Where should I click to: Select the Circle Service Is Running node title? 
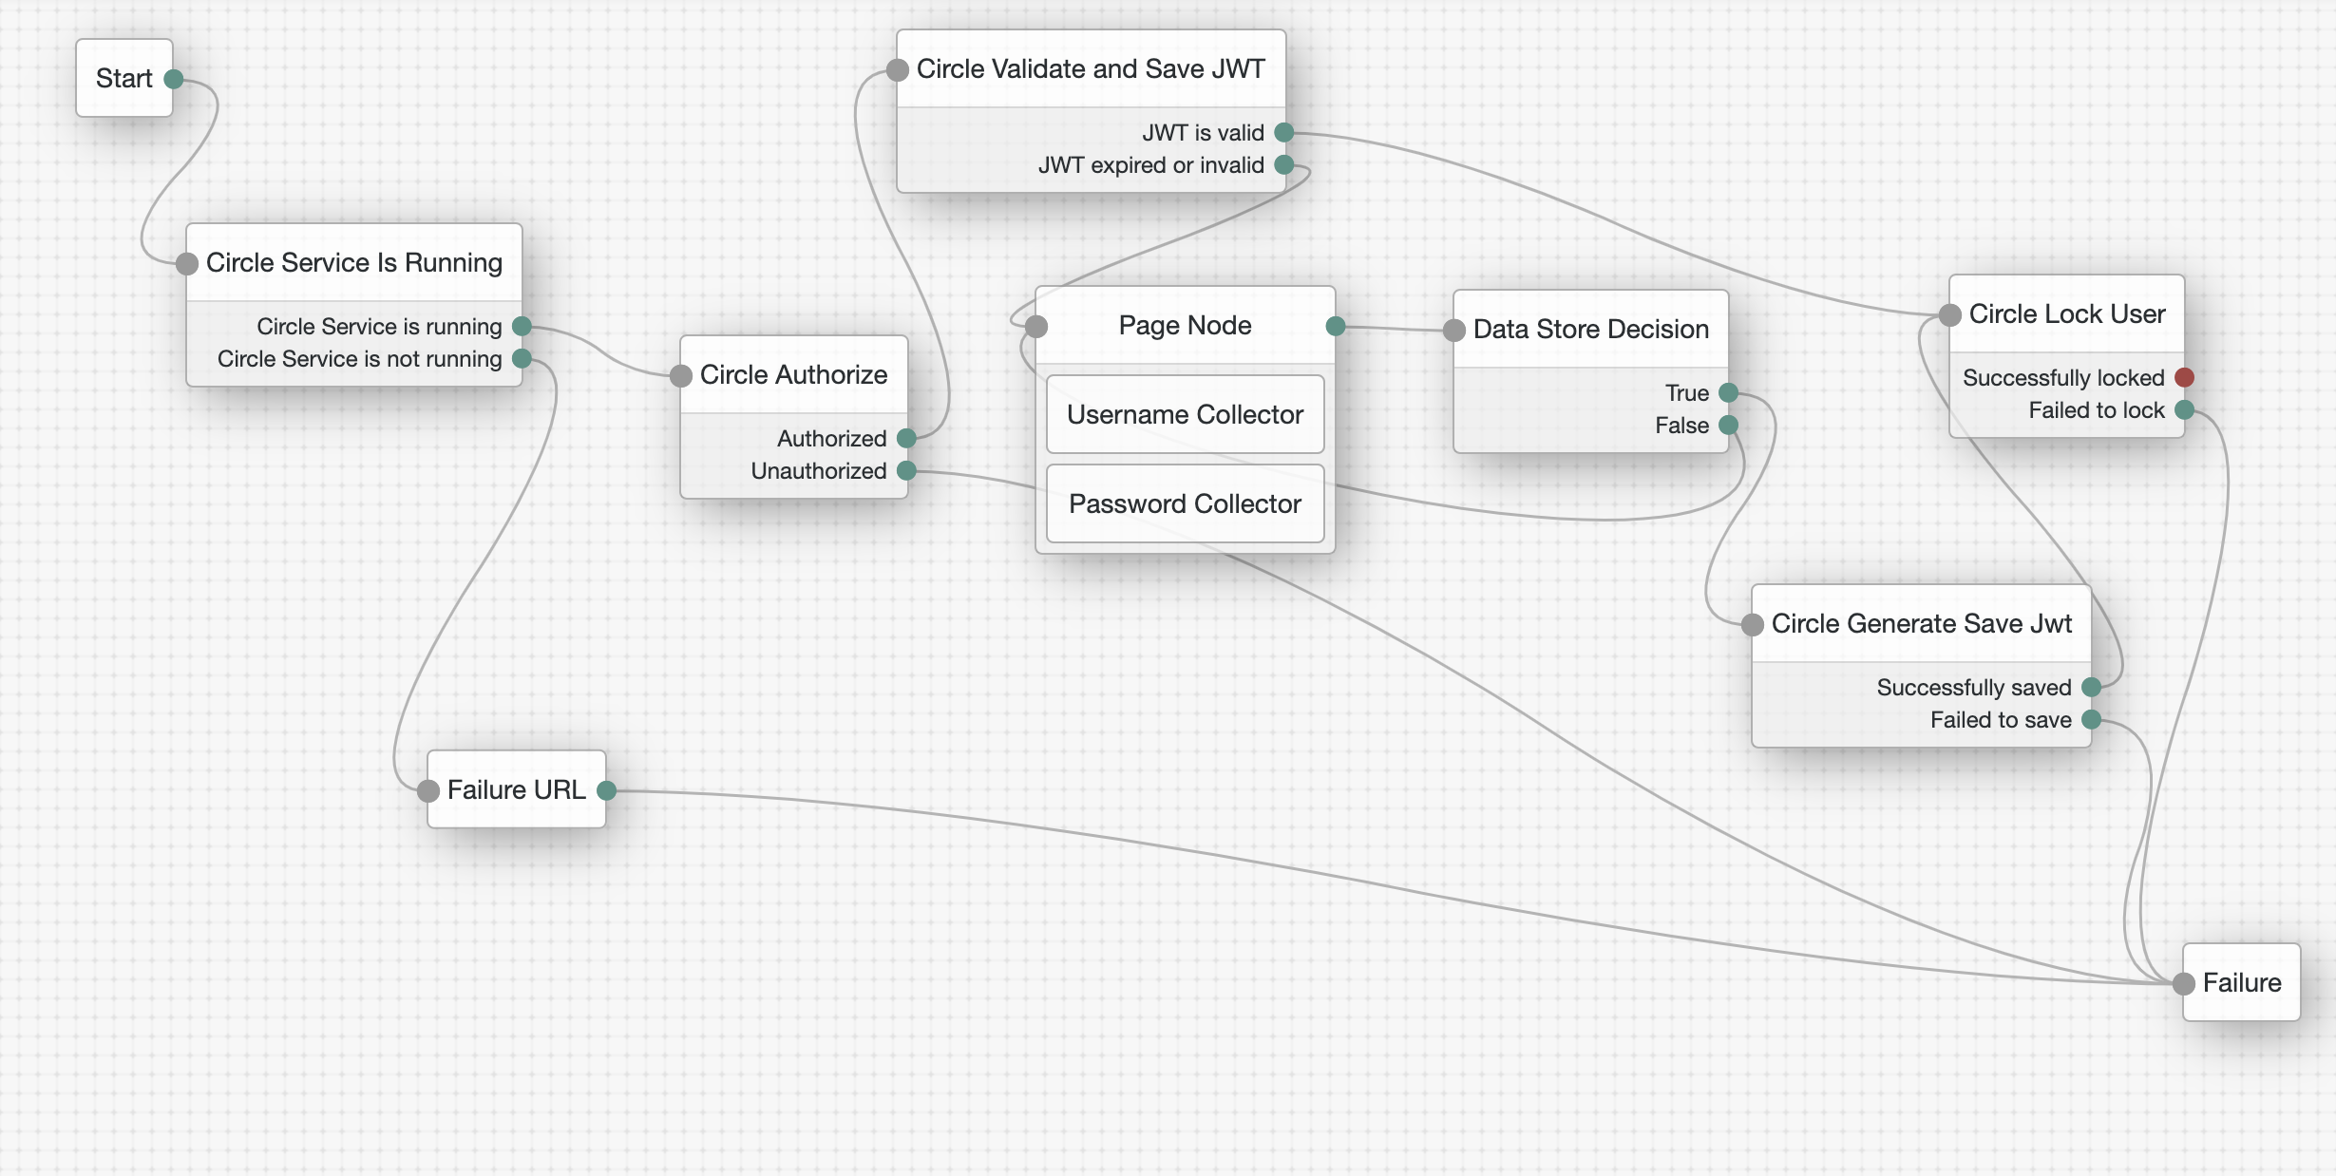pyautogui.click(x=353, y=263)
